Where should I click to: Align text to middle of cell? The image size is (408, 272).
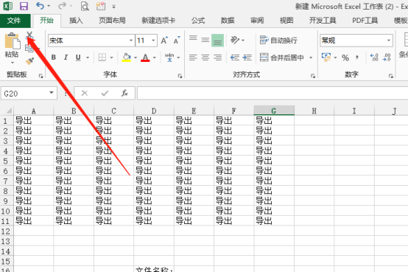pyautogui.click(x=205, y=41)
